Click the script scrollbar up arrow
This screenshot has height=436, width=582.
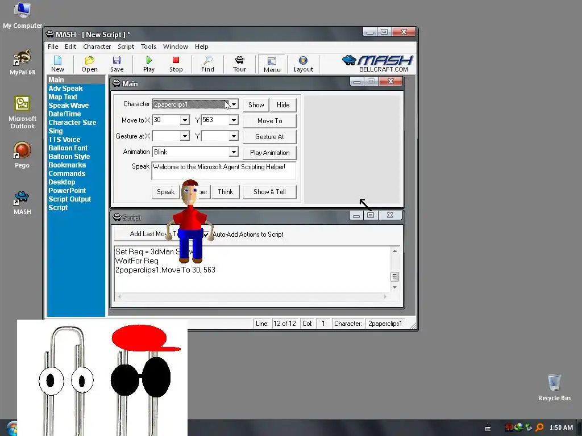[394, 251]
